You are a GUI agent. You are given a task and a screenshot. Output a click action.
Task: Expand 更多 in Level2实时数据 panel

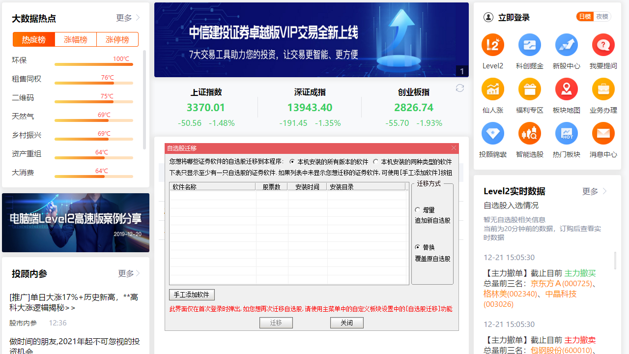[594, 191]
